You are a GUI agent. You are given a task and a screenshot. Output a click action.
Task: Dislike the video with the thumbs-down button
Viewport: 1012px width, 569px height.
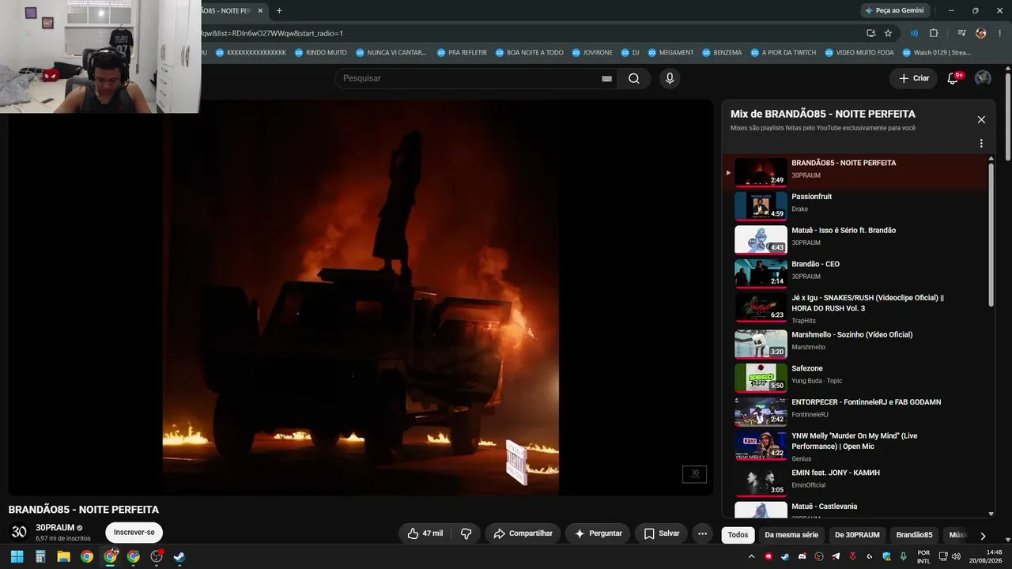pyautogui.click(x=466, y=533)
